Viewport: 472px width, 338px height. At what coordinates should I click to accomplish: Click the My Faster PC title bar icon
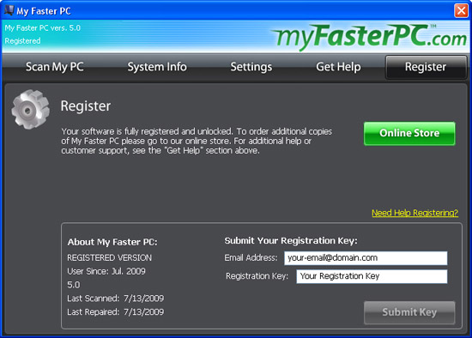[9, 10]
